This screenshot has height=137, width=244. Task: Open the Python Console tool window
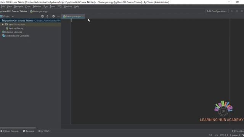pos(9,131)
